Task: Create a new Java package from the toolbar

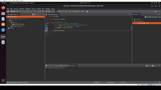Action: 40,11
